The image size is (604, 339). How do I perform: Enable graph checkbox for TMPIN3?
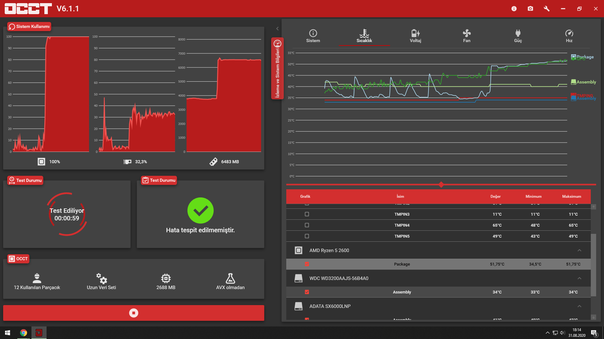tap(307, 214)
